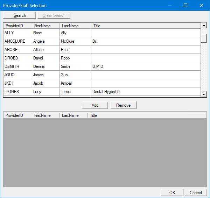
Task: Select David in the DROBB row
Action: click(x=38, y=58)
